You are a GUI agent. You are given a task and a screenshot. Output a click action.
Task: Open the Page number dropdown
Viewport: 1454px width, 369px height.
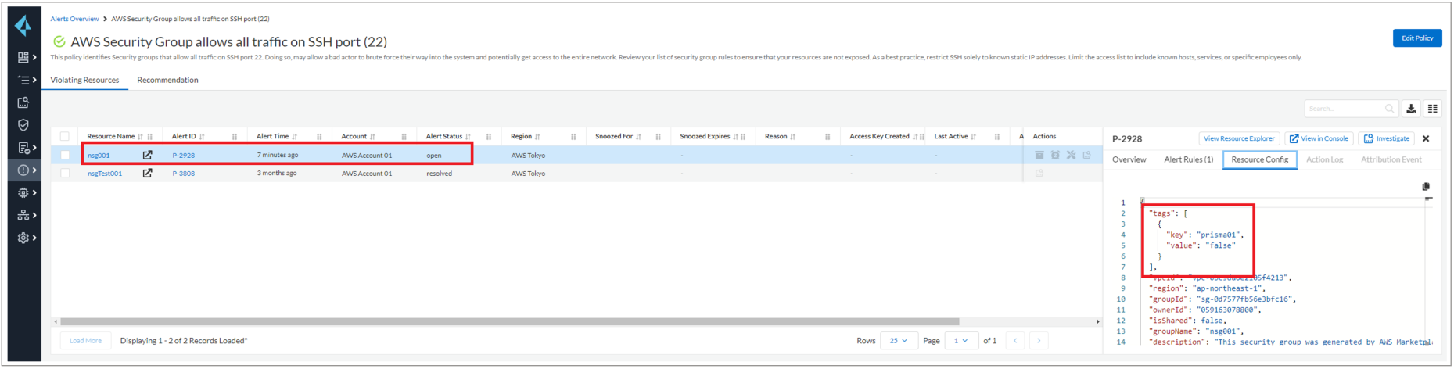click(x=960, y=341)
